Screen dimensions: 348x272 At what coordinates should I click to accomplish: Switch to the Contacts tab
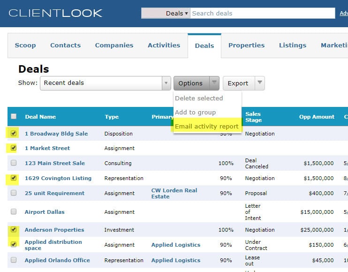(x=66, y=45)
